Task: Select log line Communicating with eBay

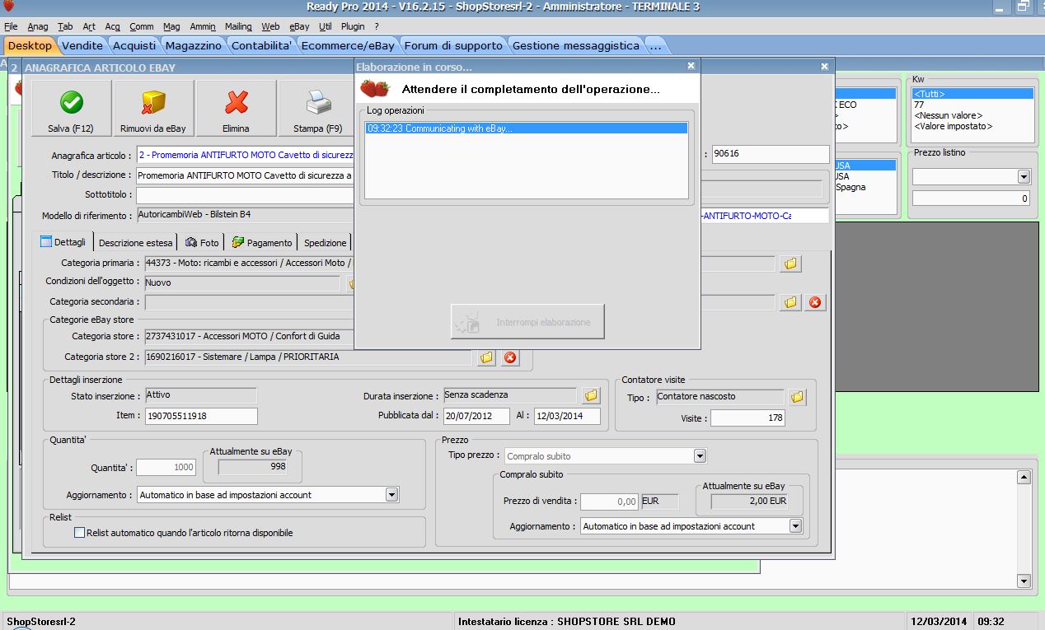Action: (526, 128)
